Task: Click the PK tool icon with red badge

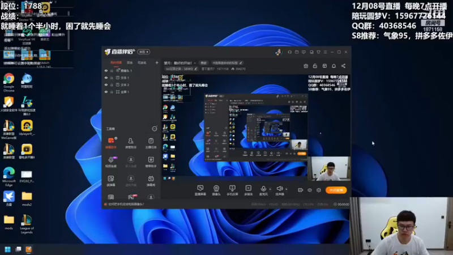Action: (x=131, y=197)
